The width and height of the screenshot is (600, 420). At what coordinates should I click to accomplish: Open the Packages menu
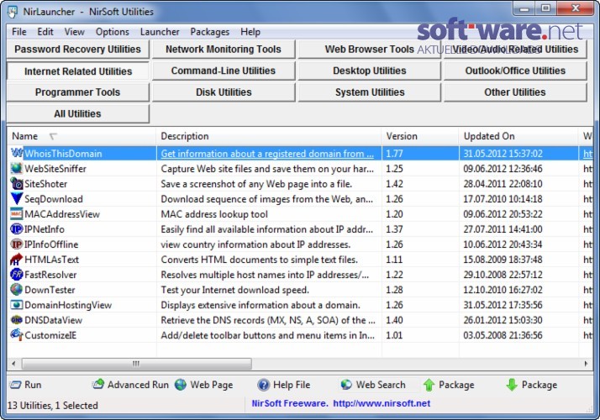pyautogui.click(x=210, y=32)
